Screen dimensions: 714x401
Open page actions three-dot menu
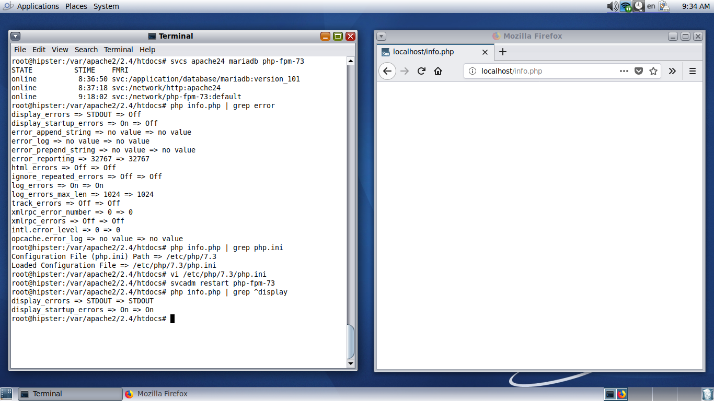tap(624, 71)
